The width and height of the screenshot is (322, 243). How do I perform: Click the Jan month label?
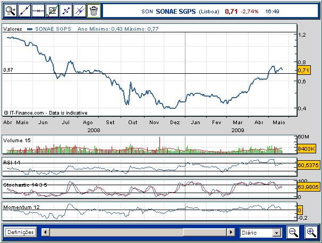coord(196,123)
